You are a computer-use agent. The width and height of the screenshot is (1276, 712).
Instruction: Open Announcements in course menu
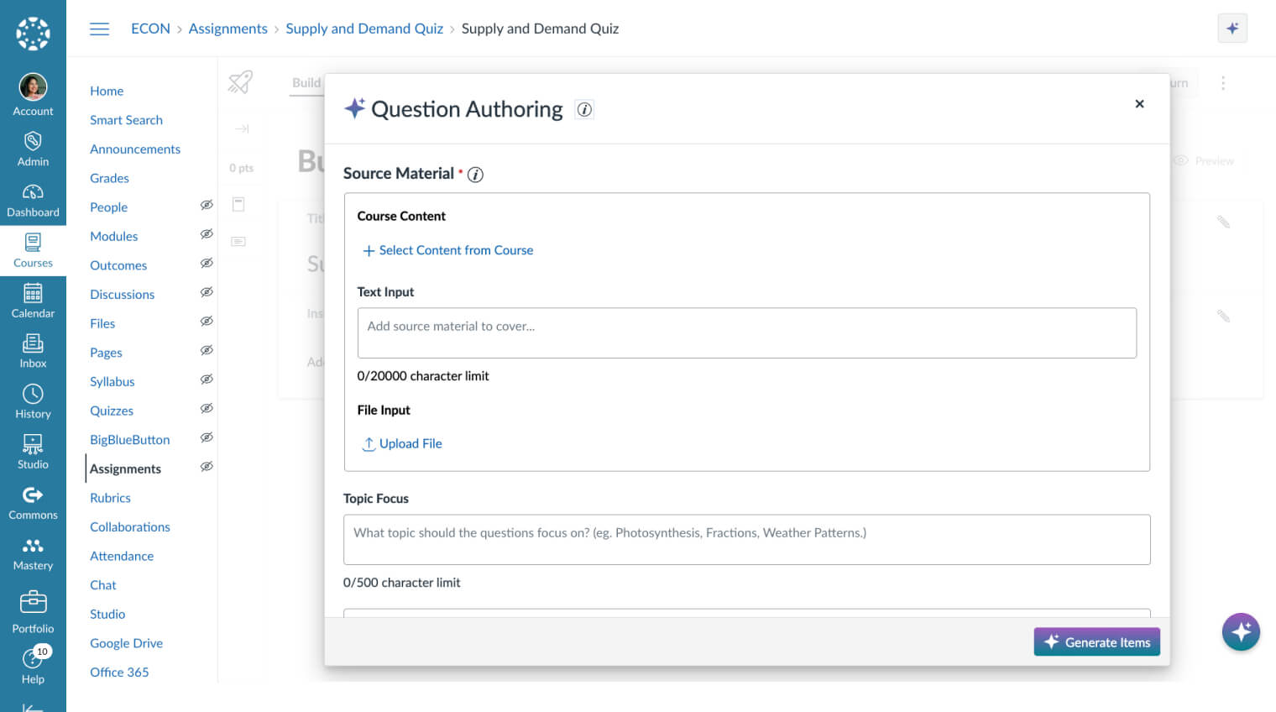(x=135, y=149)
